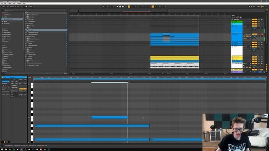Image resolution: width=269 pixels, height=151 pixels.
Task: Select Plug-ins category in browser
Action: 6,41
